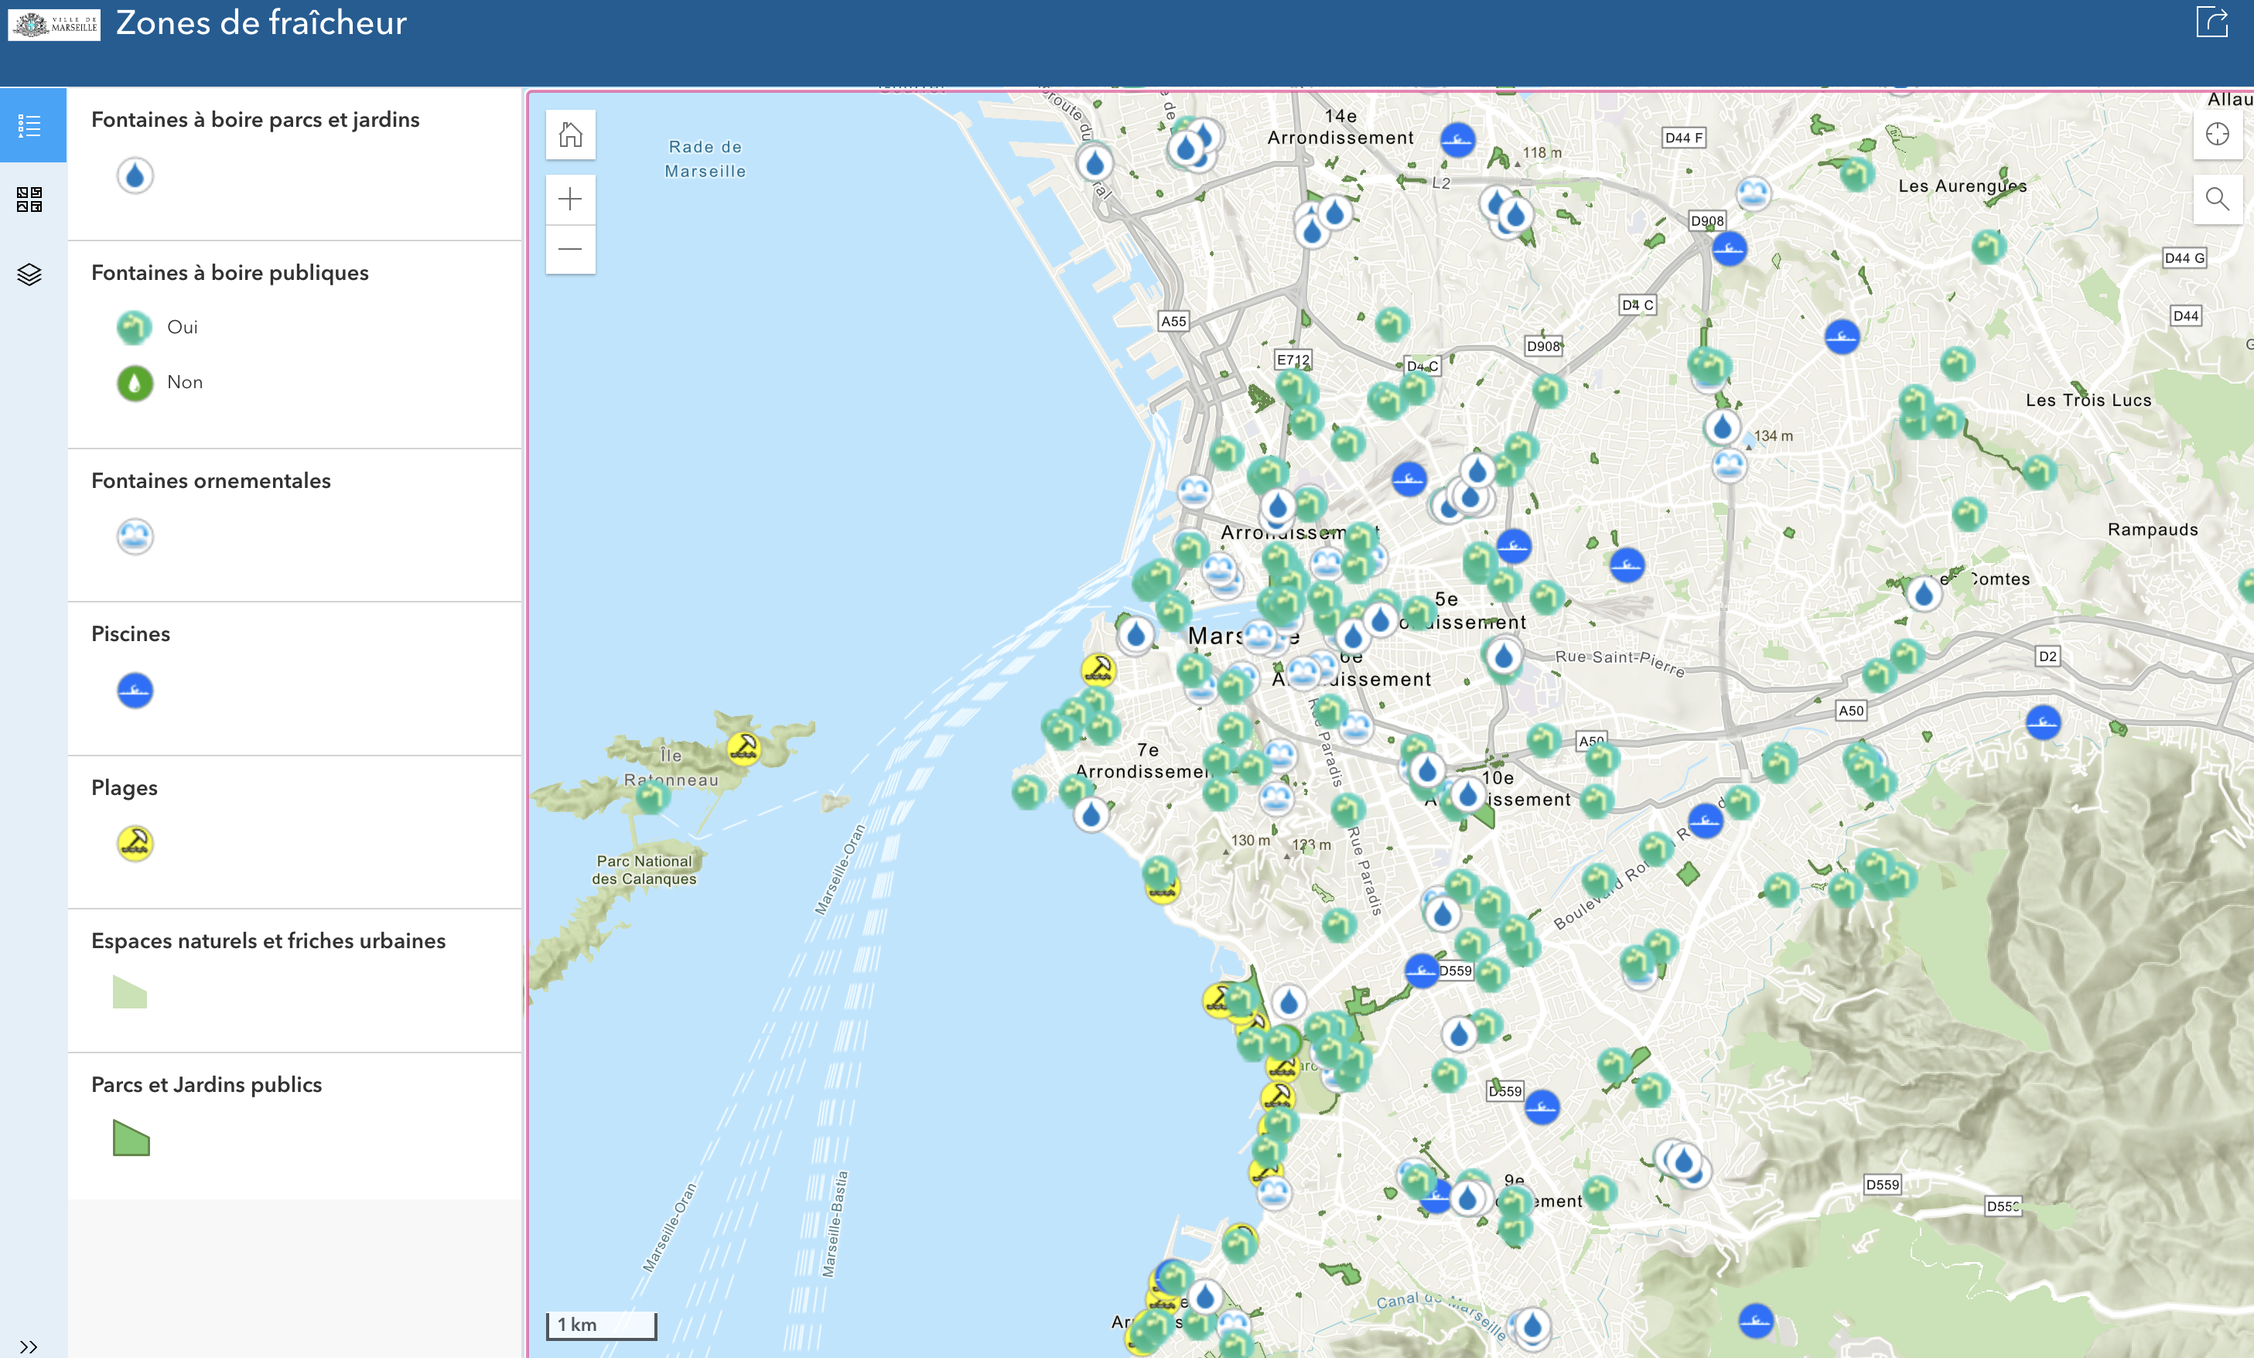This screenshot has height=1358, width=2254.
Task: Click the 1 km scale bar
Action: 601,1324
